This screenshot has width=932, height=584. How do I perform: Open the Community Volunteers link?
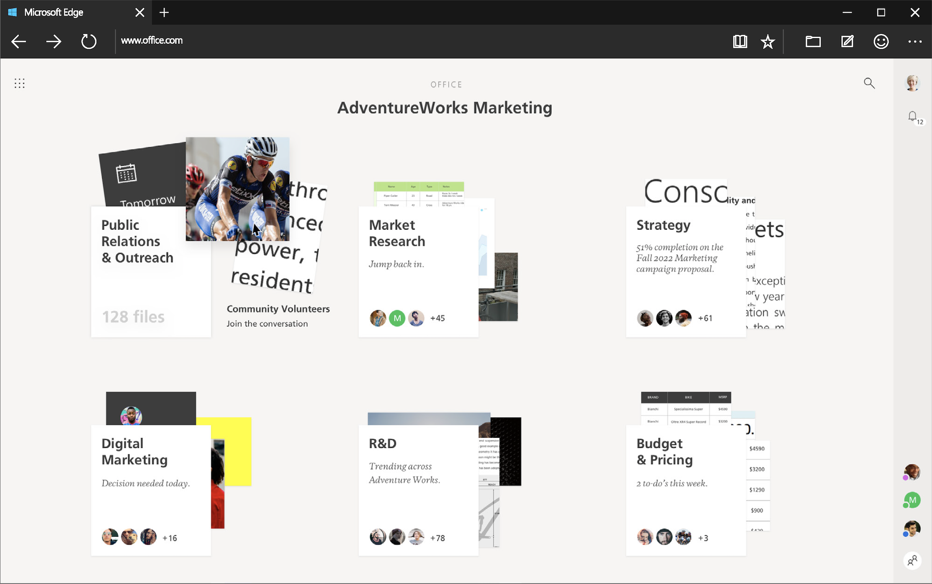(x=278, y=309)
